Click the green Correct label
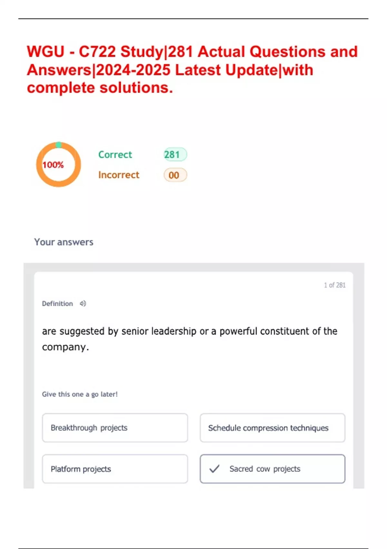 click(x=115, y=155)
